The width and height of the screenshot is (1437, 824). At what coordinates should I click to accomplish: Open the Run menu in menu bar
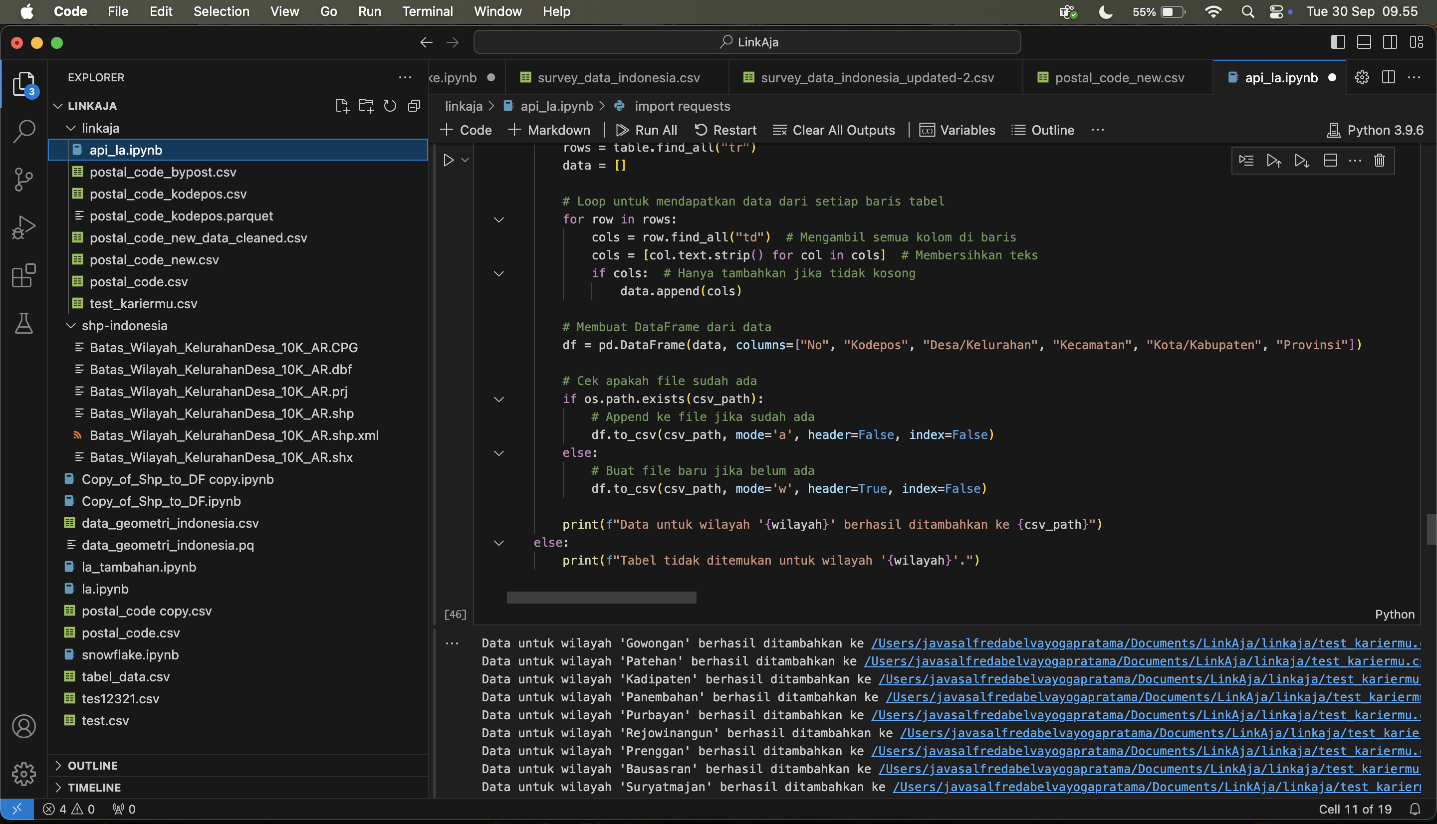click(x=370, y=11)
